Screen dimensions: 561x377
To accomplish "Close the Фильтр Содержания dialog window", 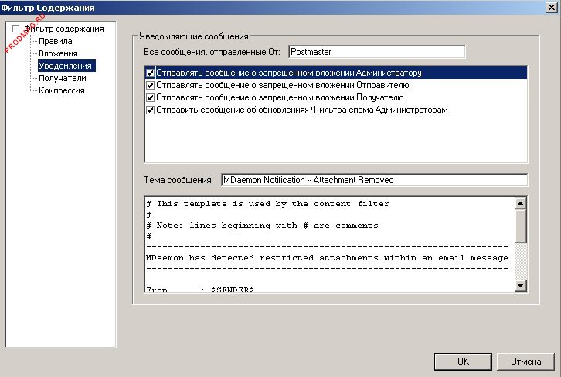I will coord(549,8).
